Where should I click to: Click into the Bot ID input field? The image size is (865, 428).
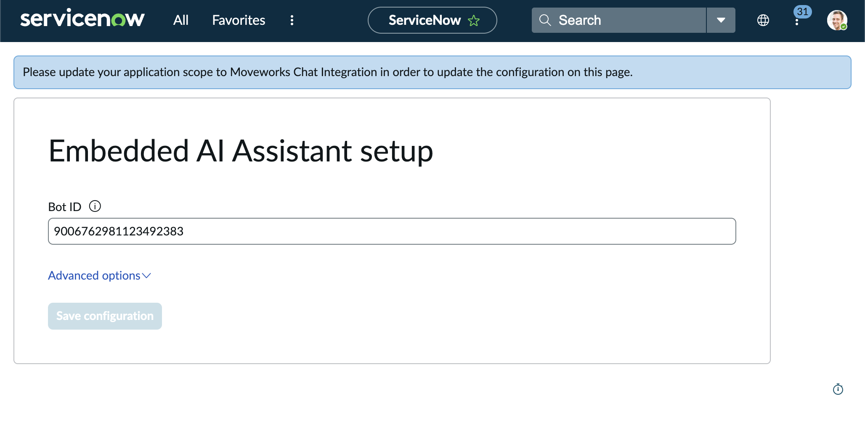coord(392,231)
